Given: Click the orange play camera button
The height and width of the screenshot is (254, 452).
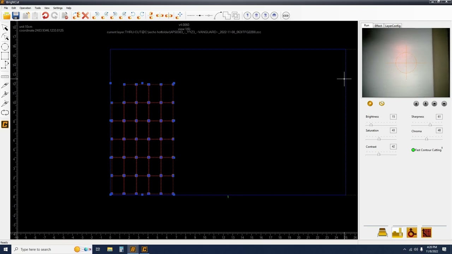Looking at the screenshot, I should tap(370, 104).
